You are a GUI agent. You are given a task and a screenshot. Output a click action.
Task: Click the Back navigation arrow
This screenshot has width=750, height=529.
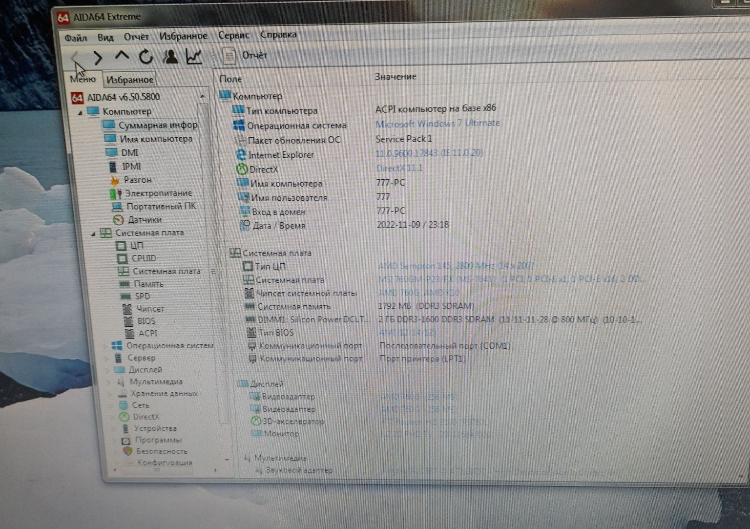click(75, 58)
